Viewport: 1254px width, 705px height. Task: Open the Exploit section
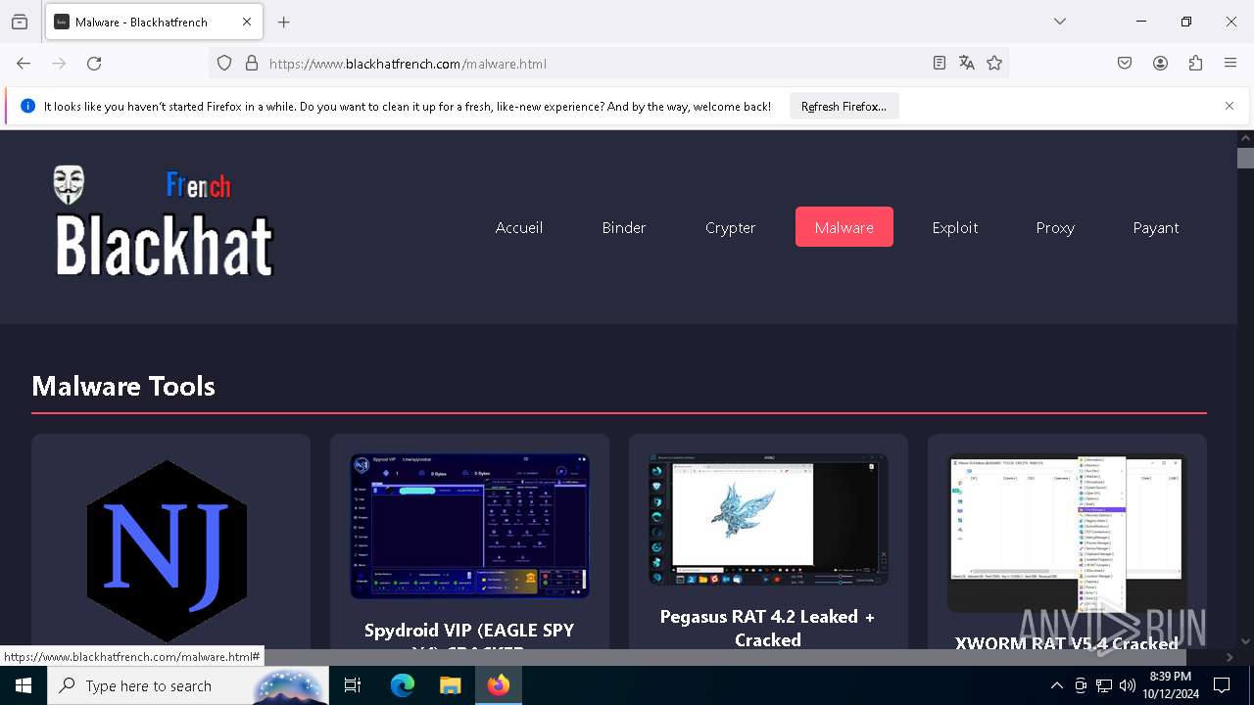(955, 227)
